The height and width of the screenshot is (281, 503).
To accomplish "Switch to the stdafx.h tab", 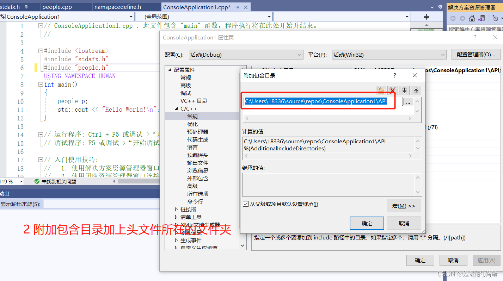I will pyautogui.click(x=10, y=7).
